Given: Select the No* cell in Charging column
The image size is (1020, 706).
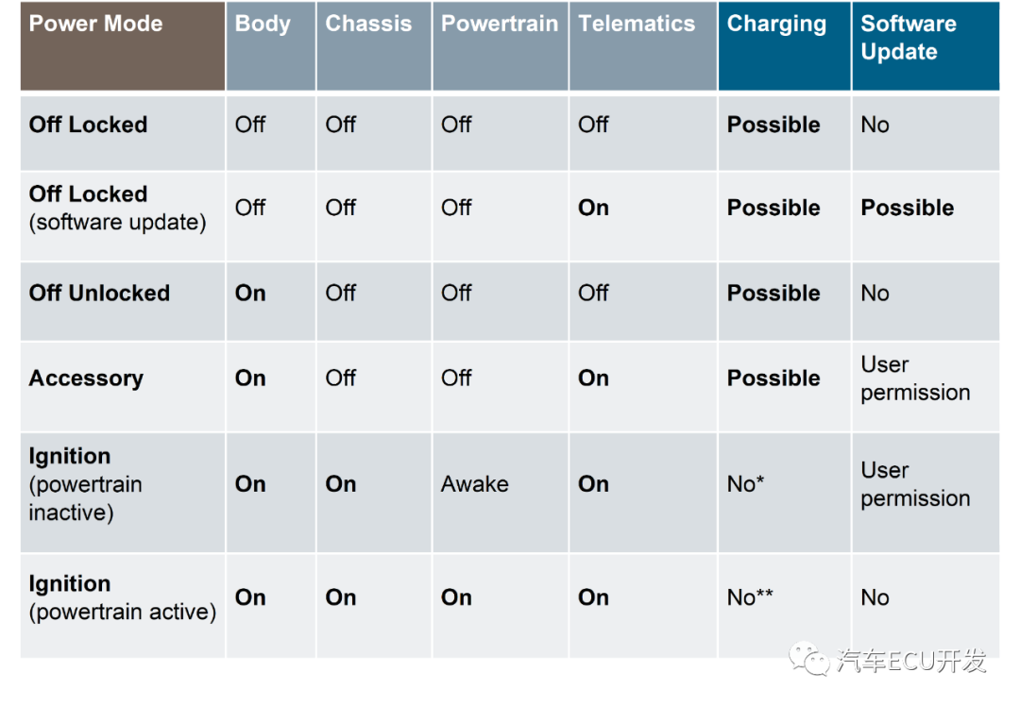Looking at the screenshot, I should pyautogui.click(x=746, y=484).
